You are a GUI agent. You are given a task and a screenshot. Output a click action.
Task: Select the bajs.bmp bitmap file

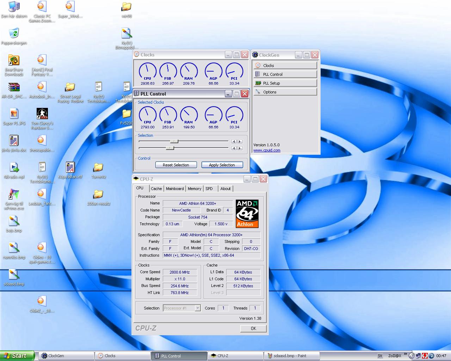pos(14,224)
